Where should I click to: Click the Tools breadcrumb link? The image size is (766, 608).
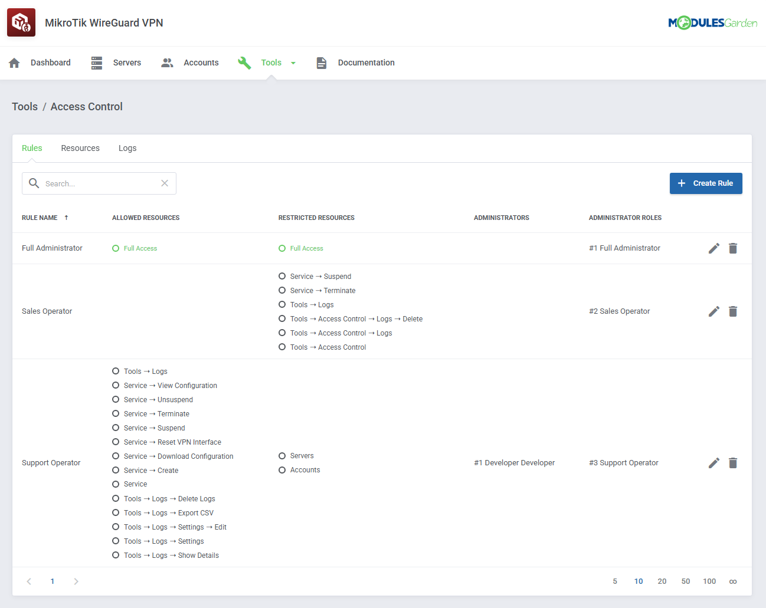pyautogui.click(x=25, y=107)
